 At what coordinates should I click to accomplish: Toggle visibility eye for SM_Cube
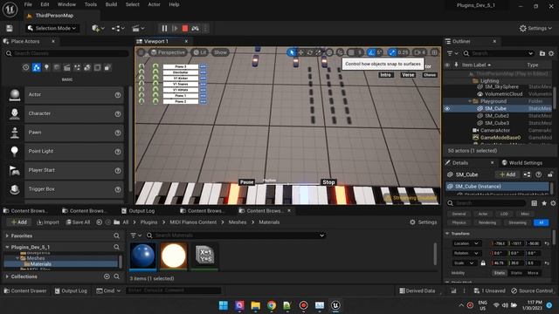click(x=447, y=108)
